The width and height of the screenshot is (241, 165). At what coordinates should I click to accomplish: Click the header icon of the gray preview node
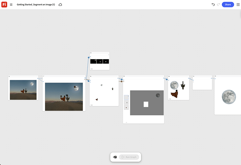tap(124, 76)
